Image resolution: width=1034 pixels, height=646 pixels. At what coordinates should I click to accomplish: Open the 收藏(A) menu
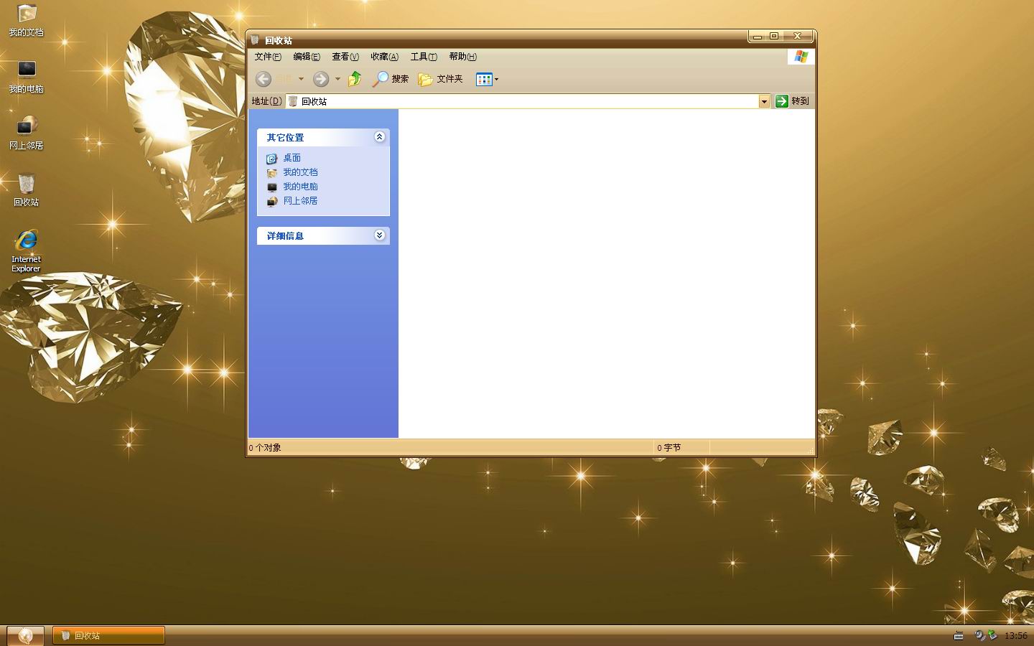384,57
